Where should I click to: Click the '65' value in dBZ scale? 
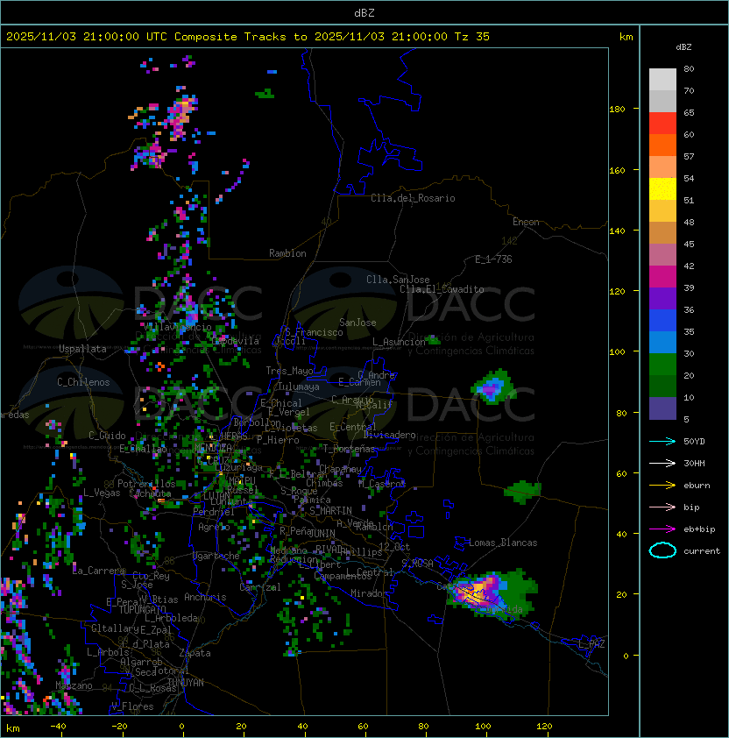689,112
